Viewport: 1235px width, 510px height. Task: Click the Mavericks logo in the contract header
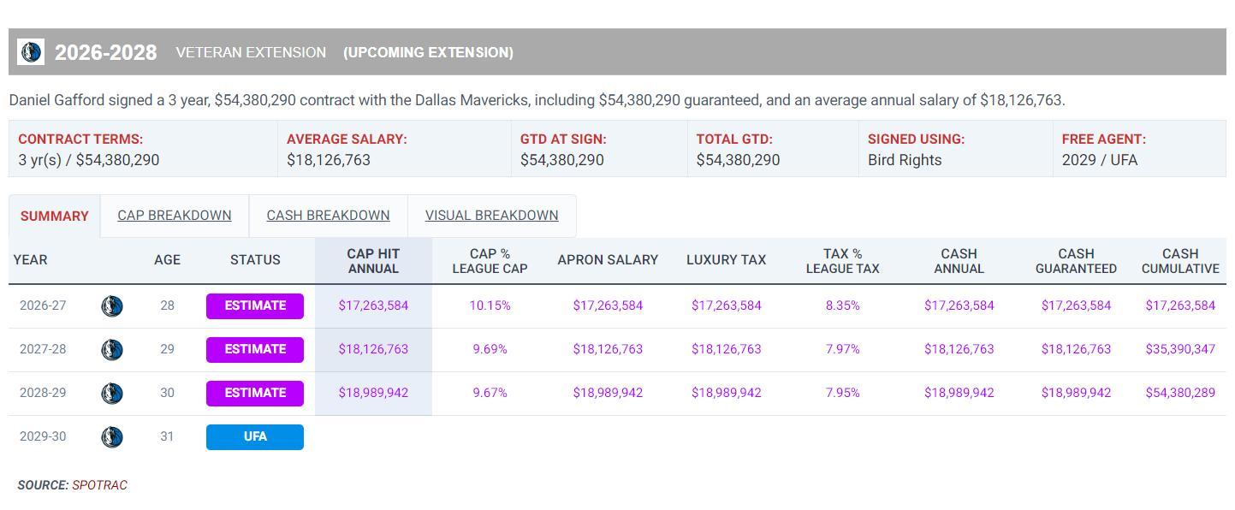point(31,52)
